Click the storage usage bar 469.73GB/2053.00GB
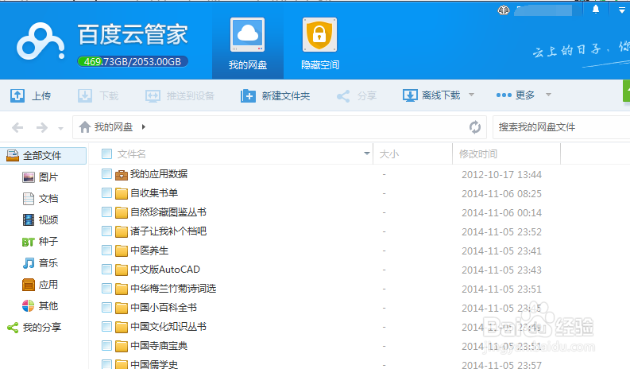 tap(133, 61)
